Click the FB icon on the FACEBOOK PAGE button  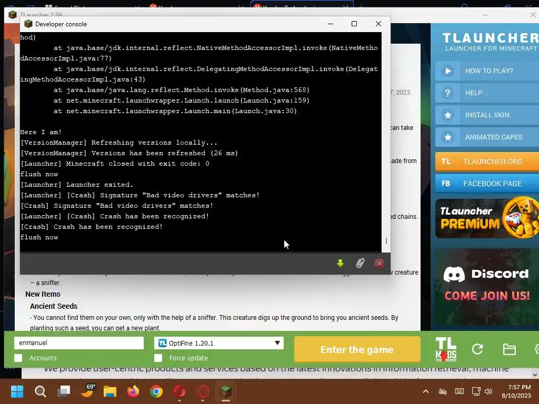point(446,184)
